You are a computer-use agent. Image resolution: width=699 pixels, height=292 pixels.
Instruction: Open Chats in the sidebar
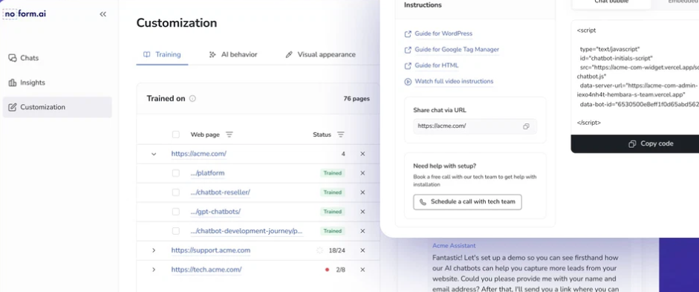[23, 58]
